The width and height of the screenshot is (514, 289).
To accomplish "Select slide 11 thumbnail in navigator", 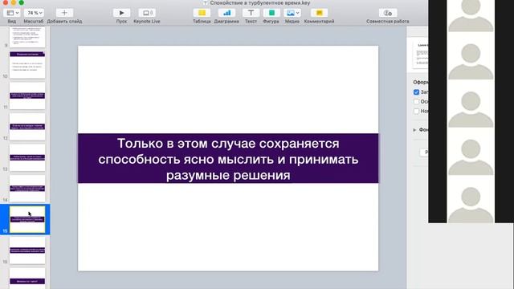I will pyautogui.click(x=27, y=96).
